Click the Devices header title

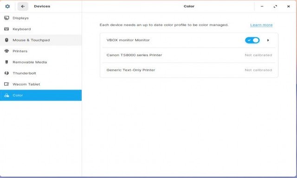pyautogui.click(x=42, y=6)
